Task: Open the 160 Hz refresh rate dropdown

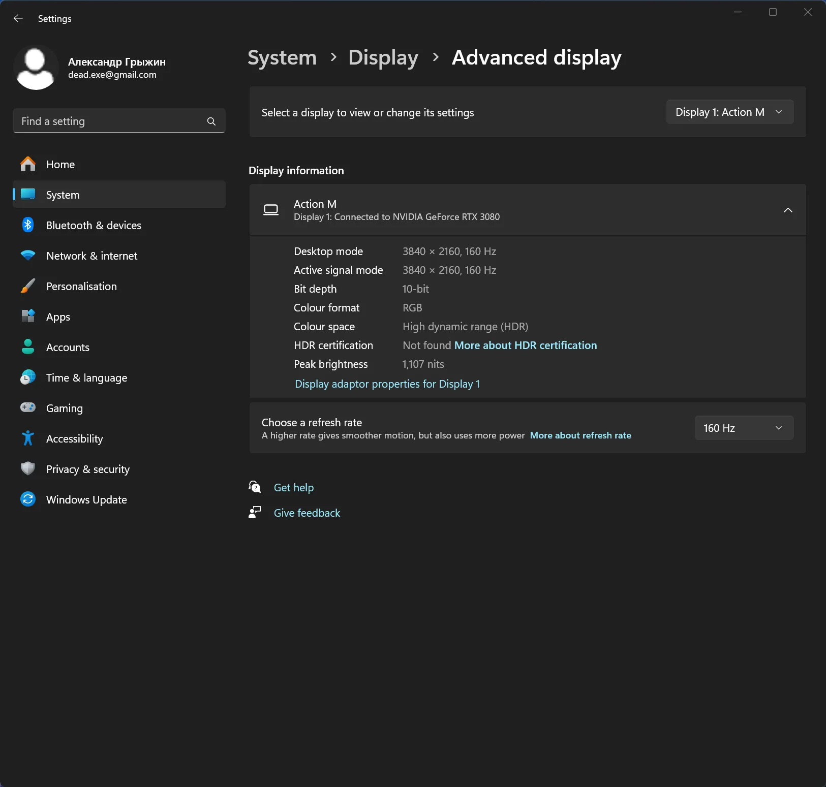Action: click(744, 428)
